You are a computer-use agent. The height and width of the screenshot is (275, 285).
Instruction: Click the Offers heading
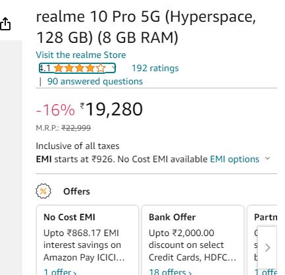(76, 191)
